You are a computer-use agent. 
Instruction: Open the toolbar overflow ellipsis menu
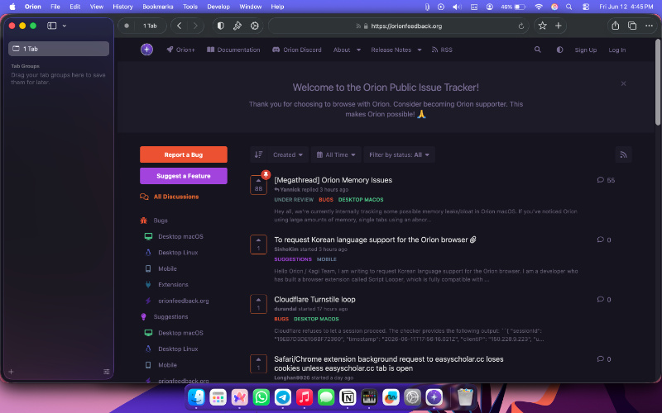pyautogui.click(x=649, y=26)
